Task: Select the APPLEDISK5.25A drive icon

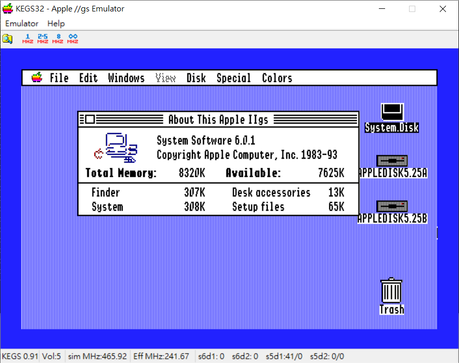Action: click(392, 161)
